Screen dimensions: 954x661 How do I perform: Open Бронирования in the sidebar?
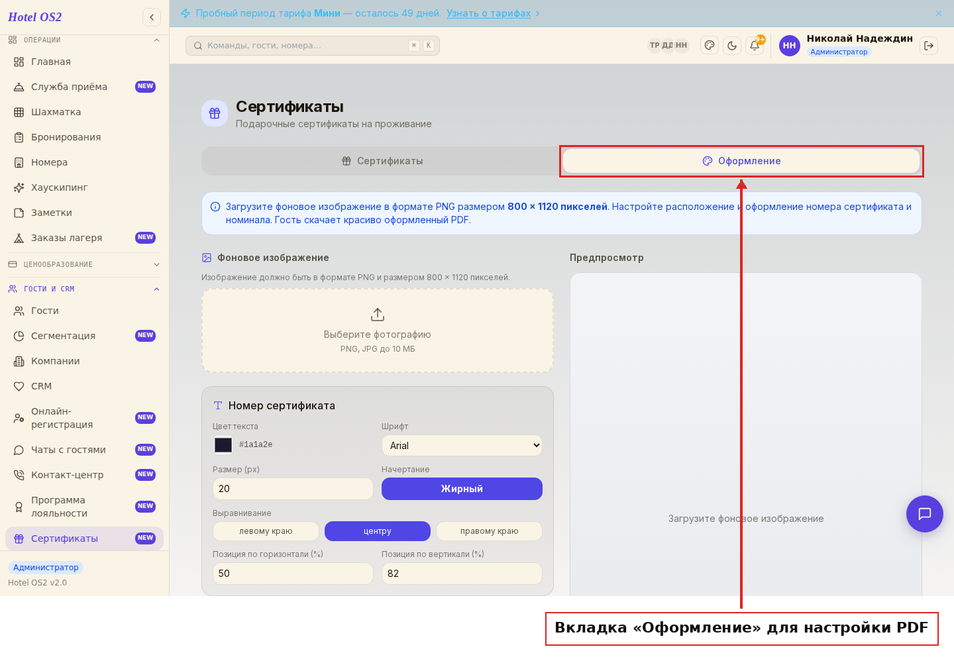coord(84,137)
